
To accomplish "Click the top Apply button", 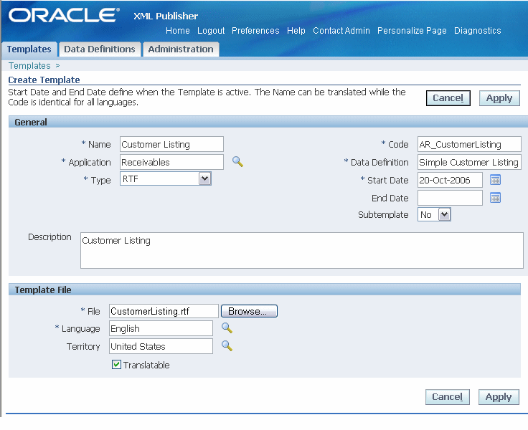I will click(499, 98).
